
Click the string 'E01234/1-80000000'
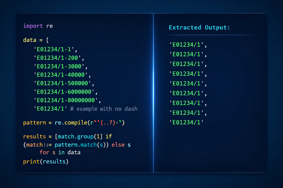pyautogui.click(x=66, y=100)
